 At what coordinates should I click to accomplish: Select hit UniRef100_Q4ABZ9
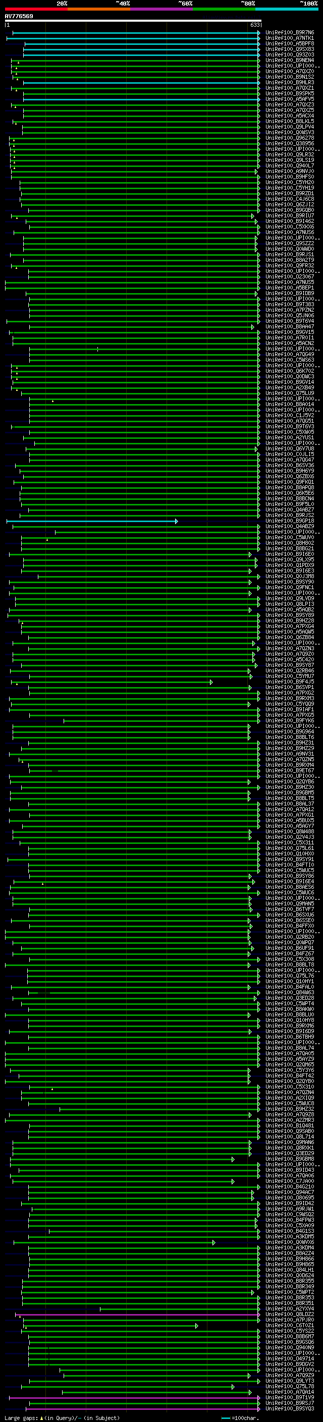[289, 527]
